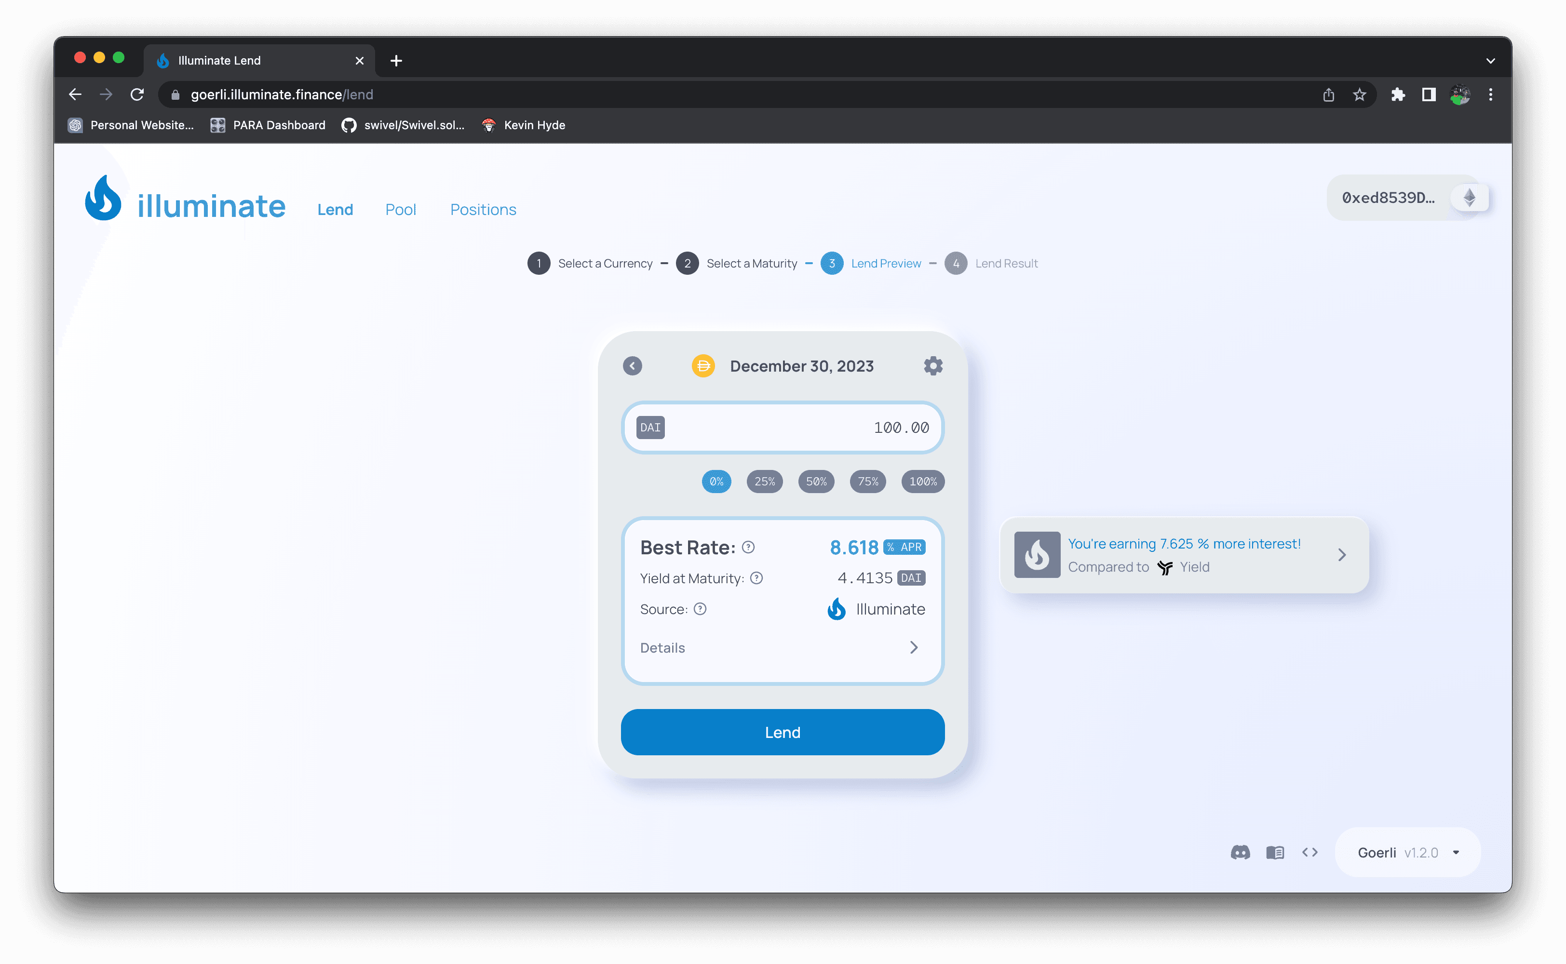The width and height of the screenshot is (1566, 964).
Task: Open the Discord icon in footer
Action: pos(1240,853)
